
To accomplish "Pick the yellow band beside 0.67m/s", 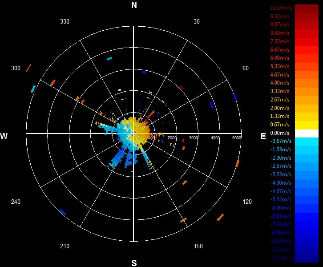I will tap(307, 125).
